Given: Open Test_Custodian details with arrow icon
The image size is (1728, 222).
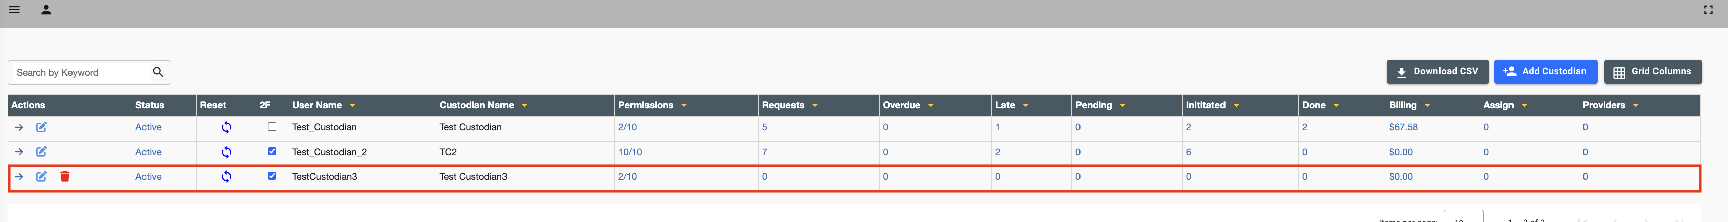Looking at the screenshot, I should (19, 127).
